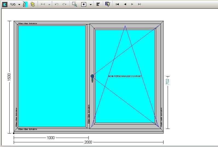Screen dimensions: 218x147
Task: Click the square fit-view icon
Action: click(84, 4)
